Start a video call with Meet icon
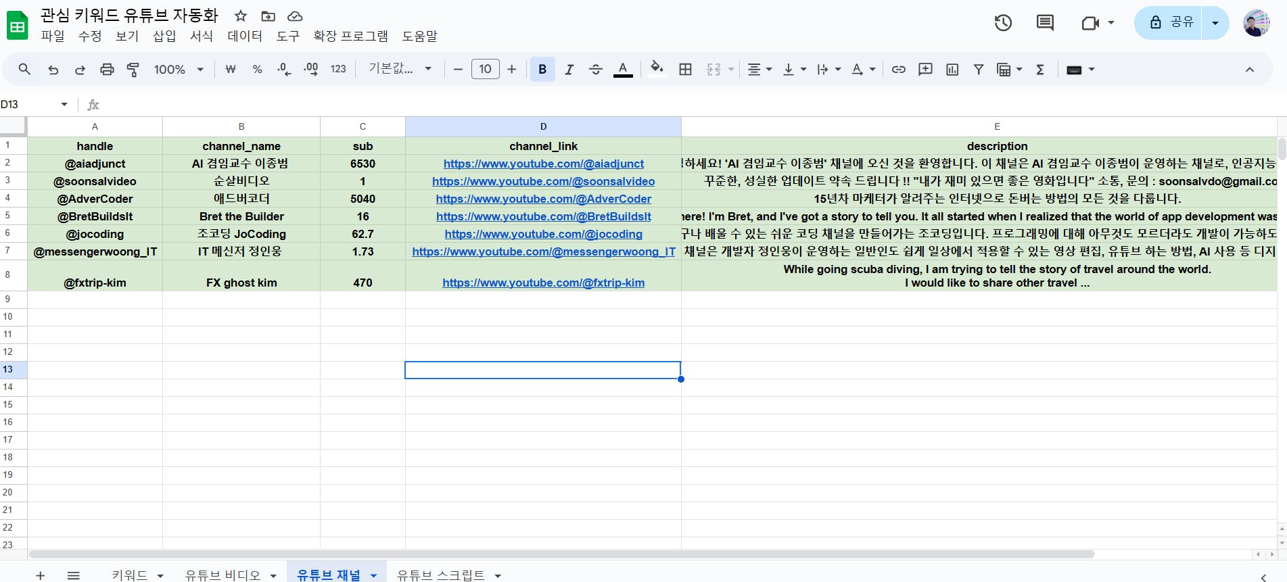The width and height of the screenshot is (1287, 582). pyautogui.click(x=1090, y=23)
